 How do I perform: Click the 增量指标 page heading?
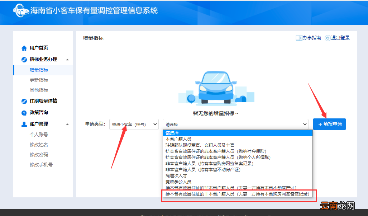(x=93, y=38)
